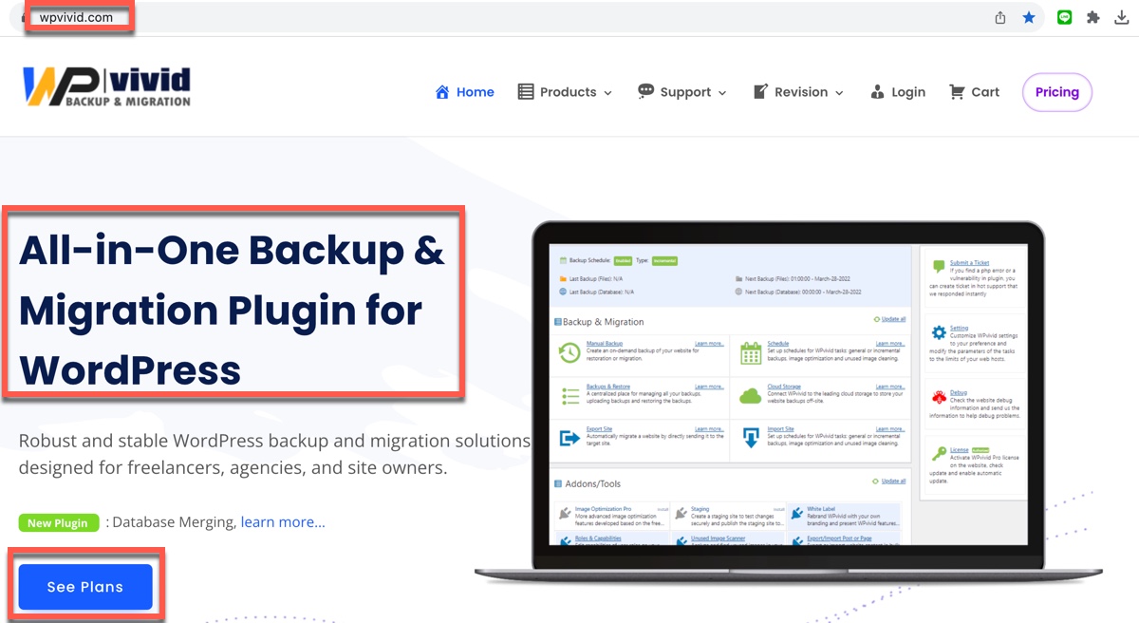Open the LINE extension icon
The image size is (1139, 623).
pyautogui.click(x=1065, y=17)
